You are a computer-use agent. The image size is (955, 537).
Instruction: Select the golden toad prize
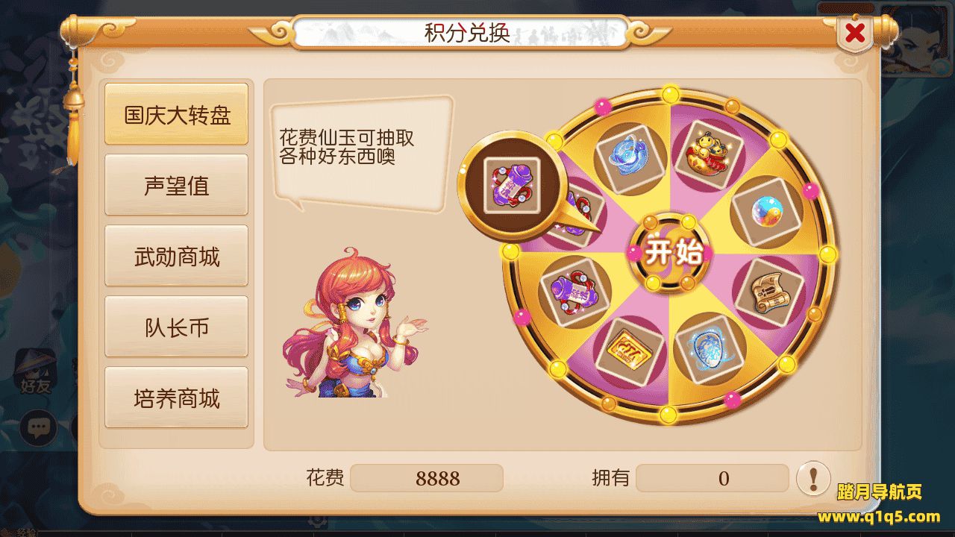click(710, 148)
